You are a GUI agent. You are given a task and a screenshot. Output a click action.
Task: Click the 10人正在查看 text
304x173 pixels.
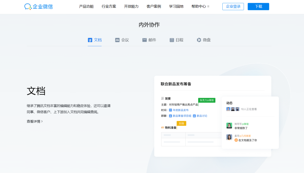tap(249, 109)
